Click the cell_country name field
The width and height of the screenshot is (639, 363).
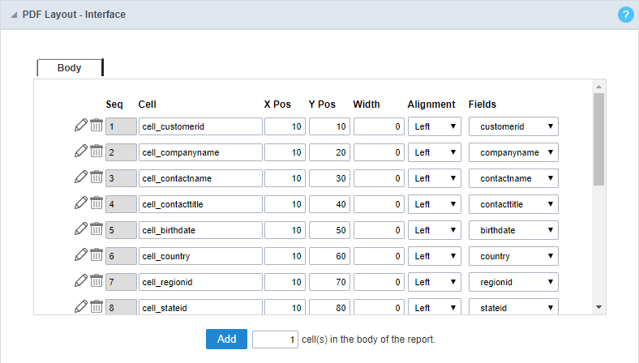click(200, 256)
